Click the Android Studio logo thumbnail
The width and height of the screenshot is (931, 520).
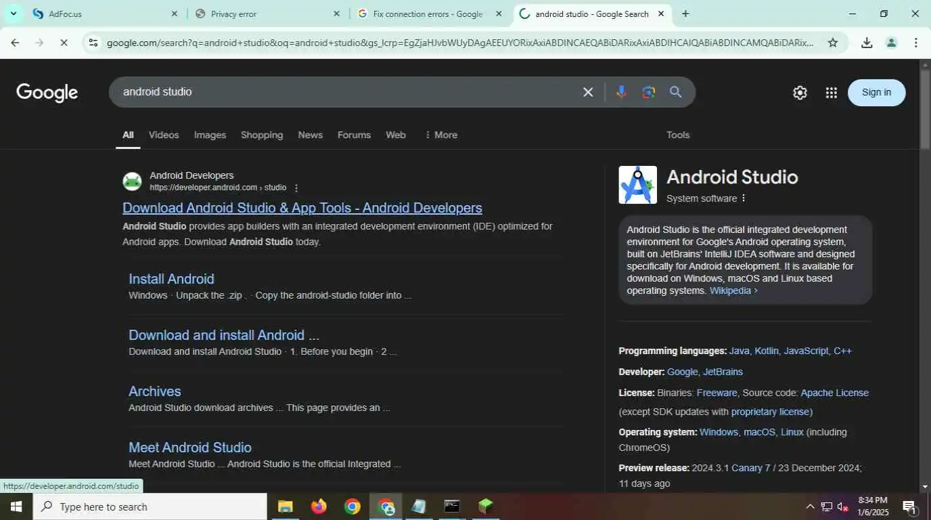637,185
